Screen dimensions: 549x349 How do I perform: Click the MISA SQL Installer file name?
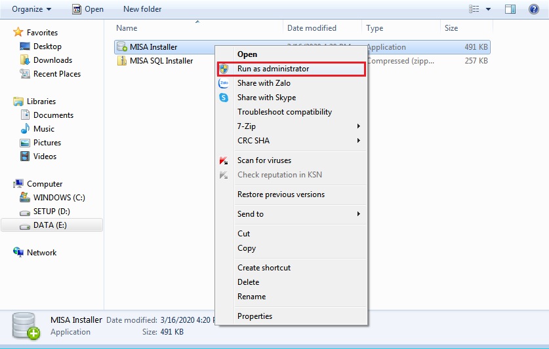point(161,61)
